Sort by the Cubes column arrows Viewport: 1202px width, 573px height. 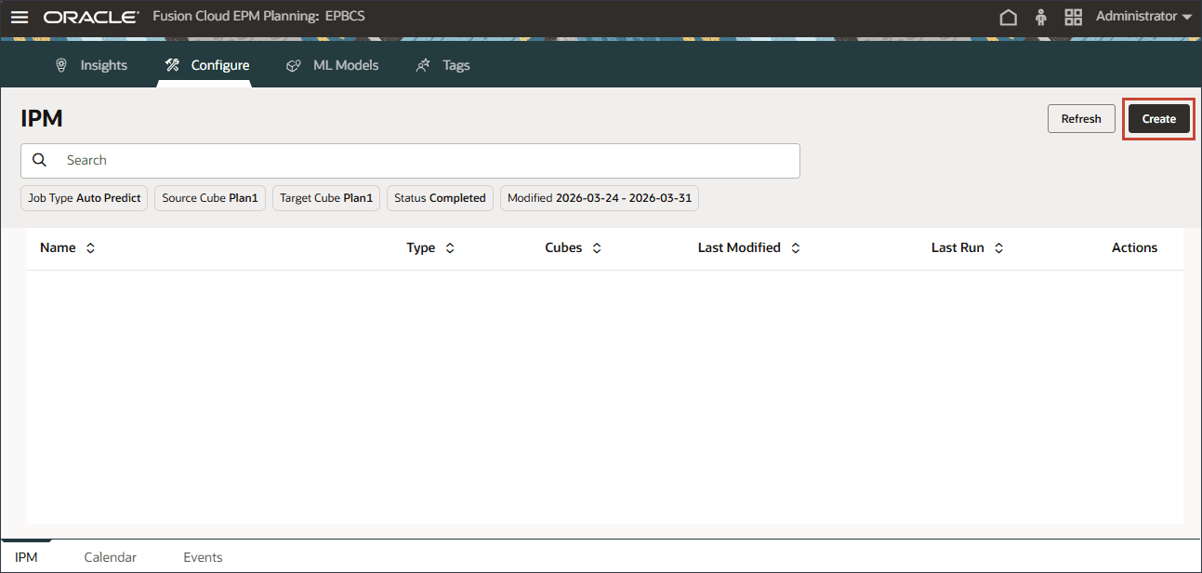click(597, 248)
